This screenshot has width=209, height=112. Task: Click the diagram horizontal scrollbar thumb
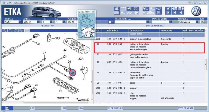tap(56, 102)
